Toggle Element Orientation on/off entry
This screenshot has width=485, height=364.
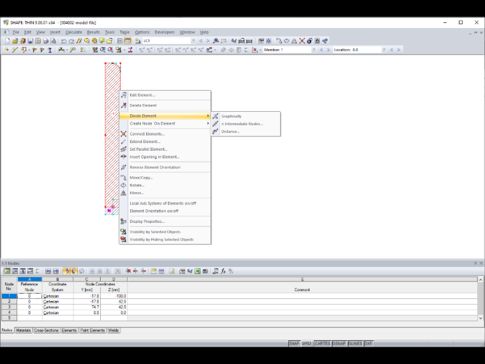tap(165, 211)
